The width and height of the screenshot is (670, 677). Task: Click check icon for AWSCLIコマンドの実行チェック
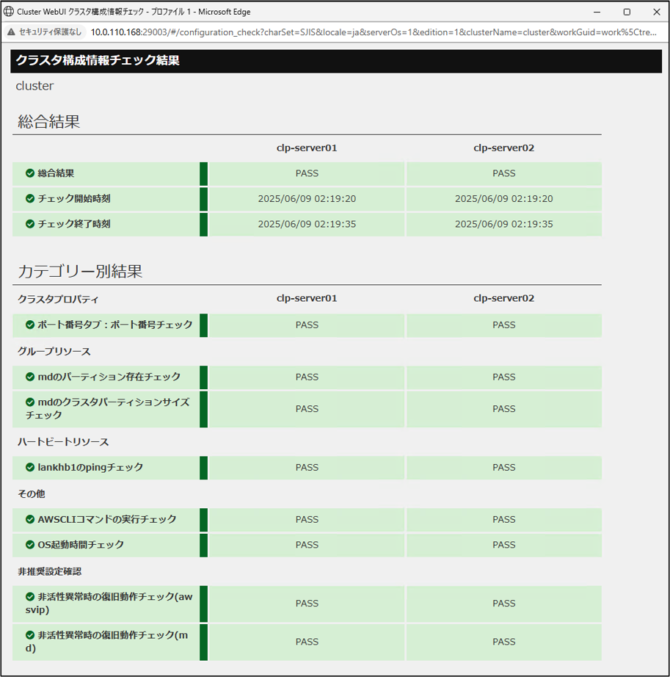pyautogui.click(x=30, y=519)
